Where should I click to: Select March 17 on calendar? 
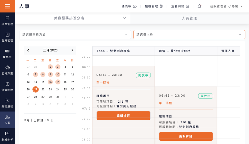[x=58, y=82]
